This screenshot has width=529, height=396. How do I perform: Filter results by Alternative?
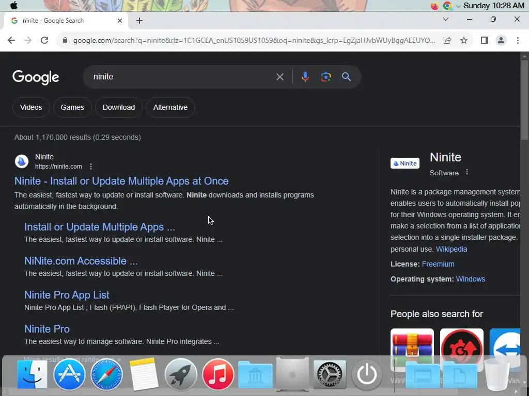tap(170, 107)
